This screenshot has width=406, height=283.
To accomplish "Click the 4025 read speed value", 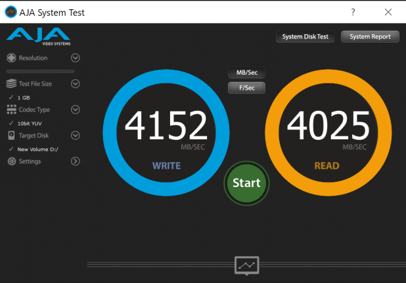I will tap(328, 125).
